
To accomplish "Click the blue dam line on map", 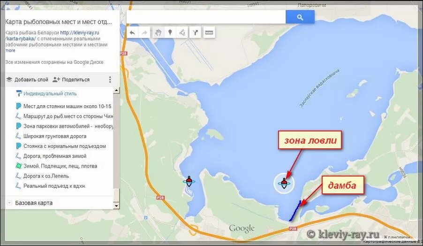I will point(295,211).
